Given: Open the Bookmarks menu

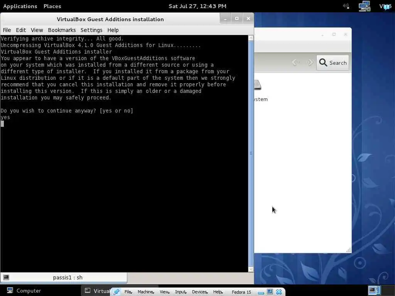Looking at the screenshot, I should tap(62, 30).
